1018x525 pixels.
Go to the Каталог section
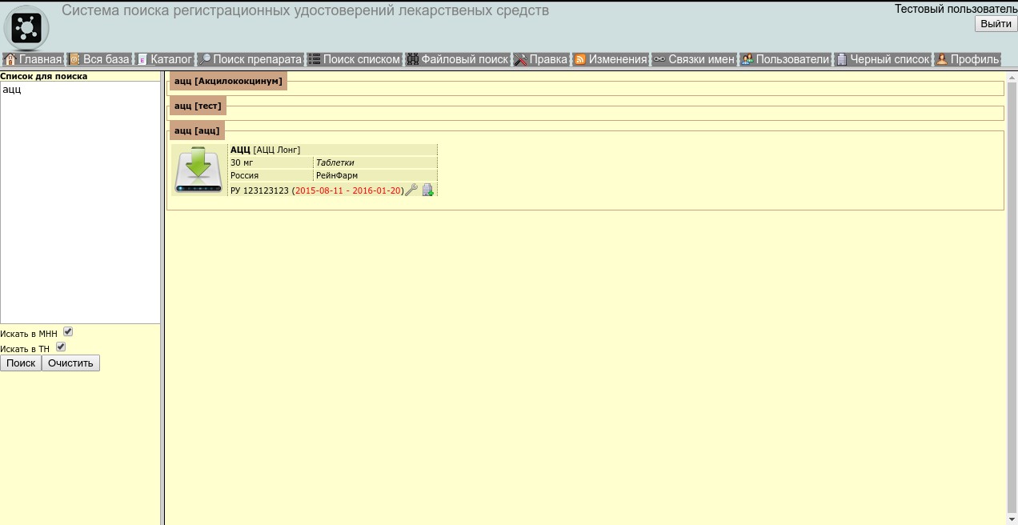[164, 59]
